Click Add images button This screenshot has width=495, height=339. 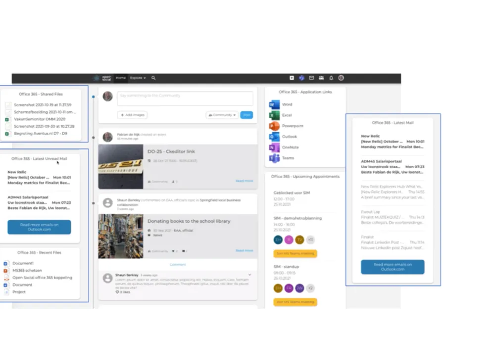(x=132, y=115)
